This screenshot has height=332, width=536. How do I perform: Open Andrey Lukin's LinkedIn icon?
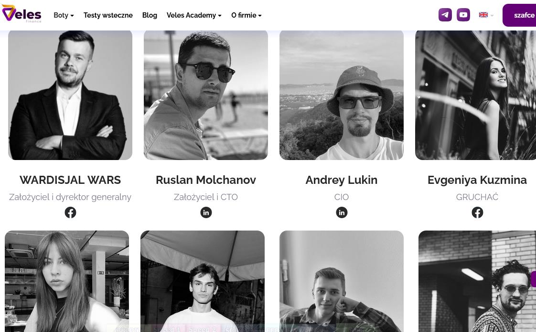tap(342, 212)
